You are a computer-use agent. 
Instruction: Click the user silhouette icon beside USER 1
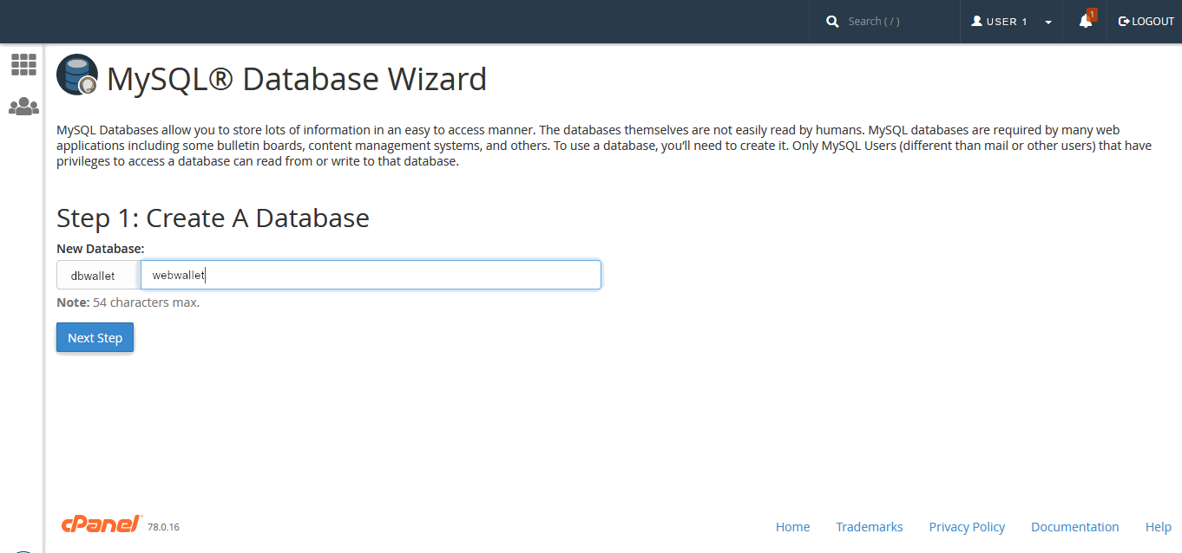click(x=976, y=22)
